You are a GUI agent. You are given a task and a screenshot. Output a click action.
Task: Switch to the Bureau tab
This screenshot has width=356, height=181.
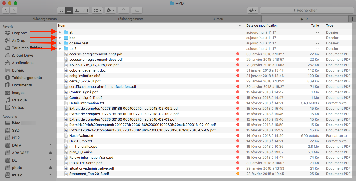coord(218,19)
